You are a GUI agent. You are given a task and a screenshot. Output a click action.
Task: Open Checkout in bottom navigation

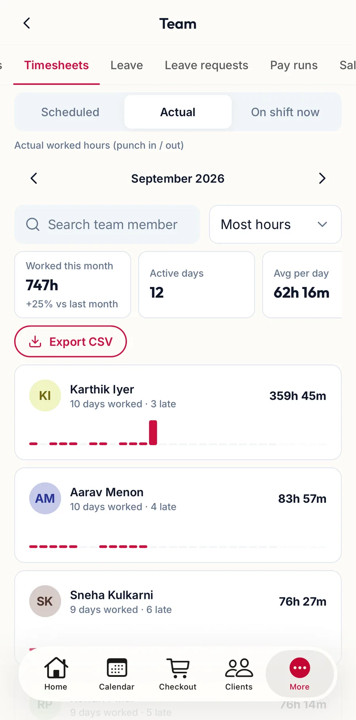tap(178, 674)
